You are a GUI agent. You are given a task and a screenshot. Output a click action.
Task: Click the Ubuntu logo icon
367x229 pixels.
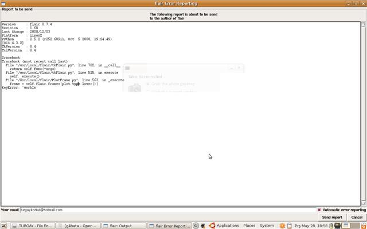(x=212, y=226)
